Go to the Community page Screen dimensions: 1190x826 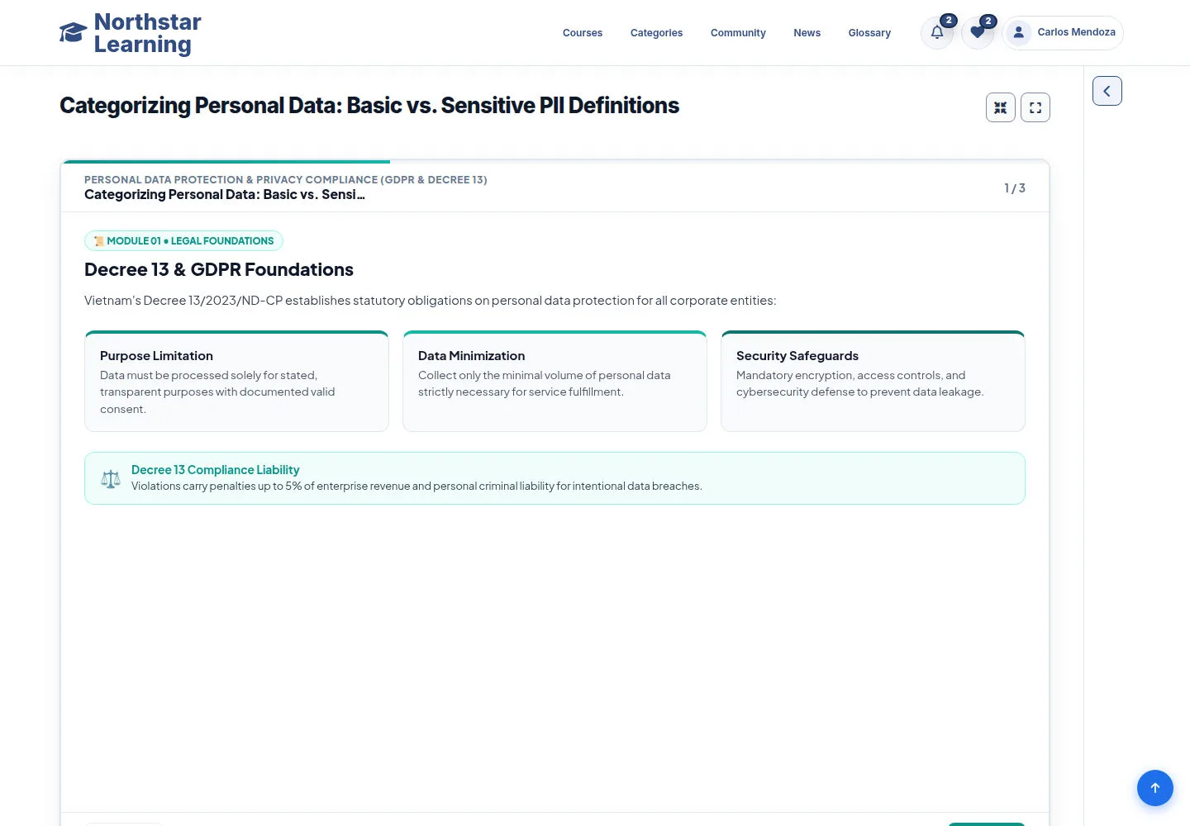pos(738,33)
